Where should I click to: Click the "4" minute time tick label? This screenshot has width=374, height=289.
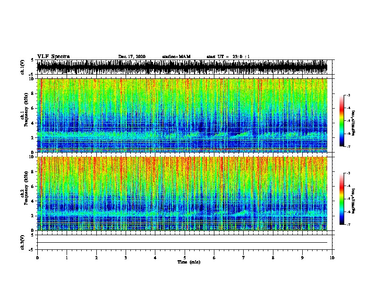pos(155,258)
